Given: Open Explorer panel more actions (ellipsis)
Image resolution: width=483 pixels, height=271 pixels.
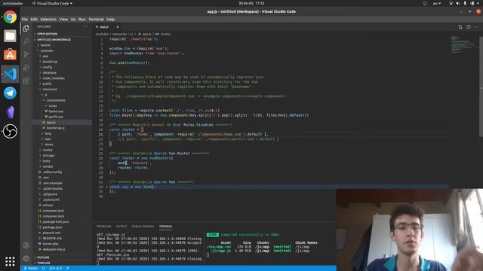Looking at the screenshot, I should 85,27.
